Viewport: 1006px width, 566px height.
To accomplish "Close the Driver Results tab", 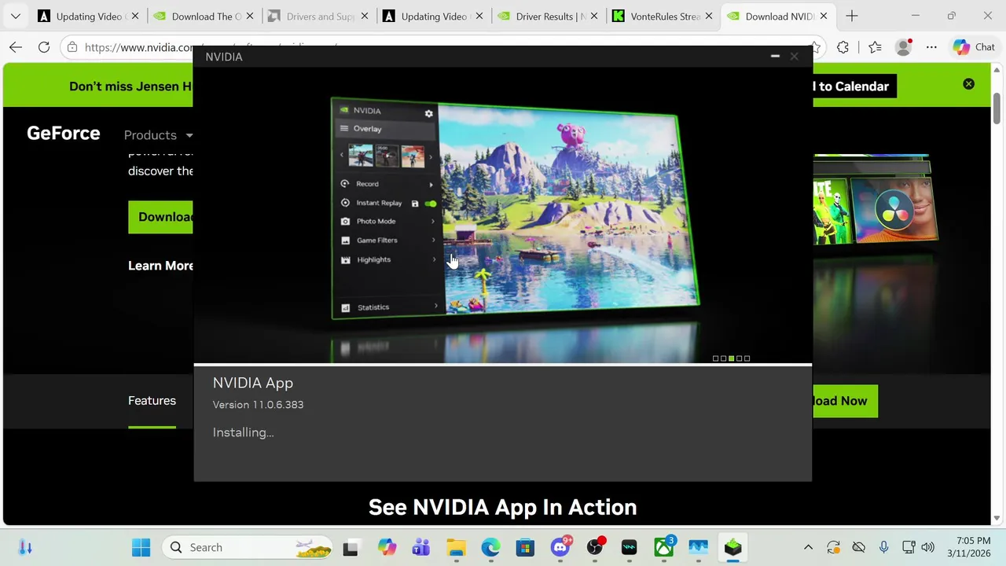I will point(593,16).
